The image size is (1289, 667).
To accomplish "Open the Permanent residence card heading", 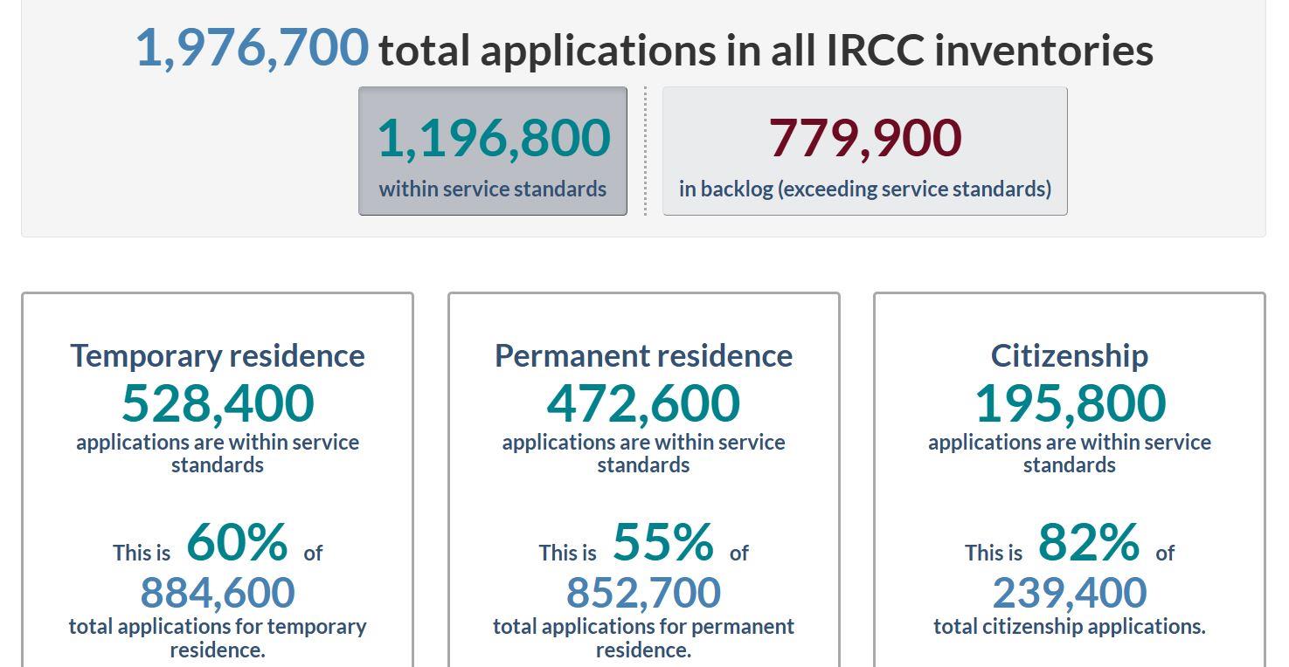I will [643, 355].
